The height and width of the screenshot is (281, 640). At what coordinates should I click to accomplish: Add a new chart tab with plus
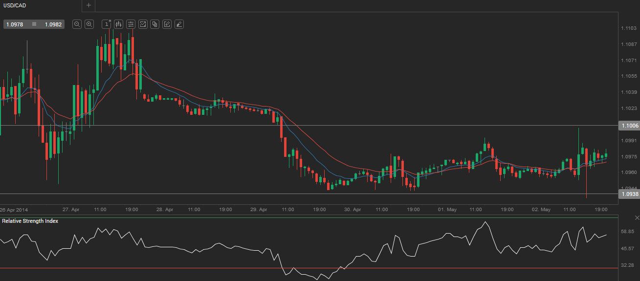[x=88, y=5]
